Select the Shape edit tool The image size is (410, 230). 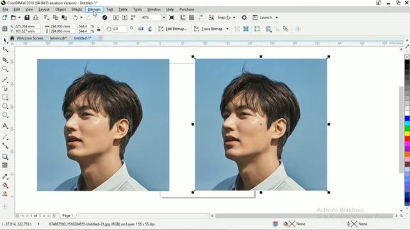click(4, 49)
